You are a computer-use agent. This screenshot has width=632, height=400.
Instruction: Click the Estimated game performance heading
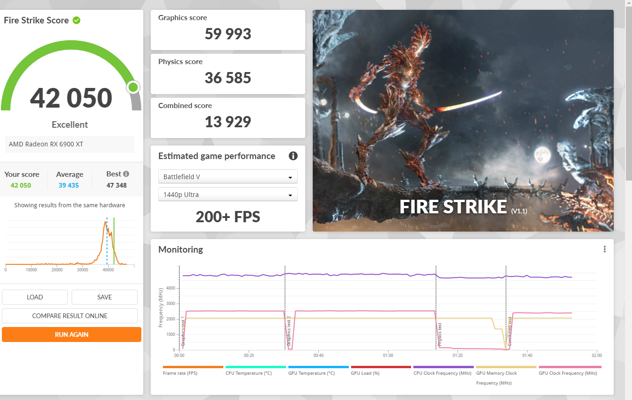coord(217,156)
